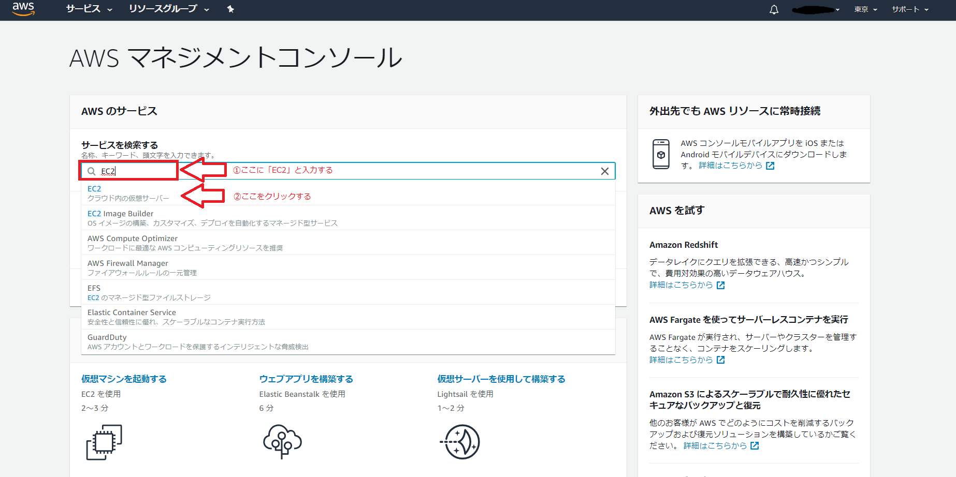This screenshot has width=956, height=477.
Task: Click the cloud icon under ウェブアプリを構築する
Action: tap(282, 441)
